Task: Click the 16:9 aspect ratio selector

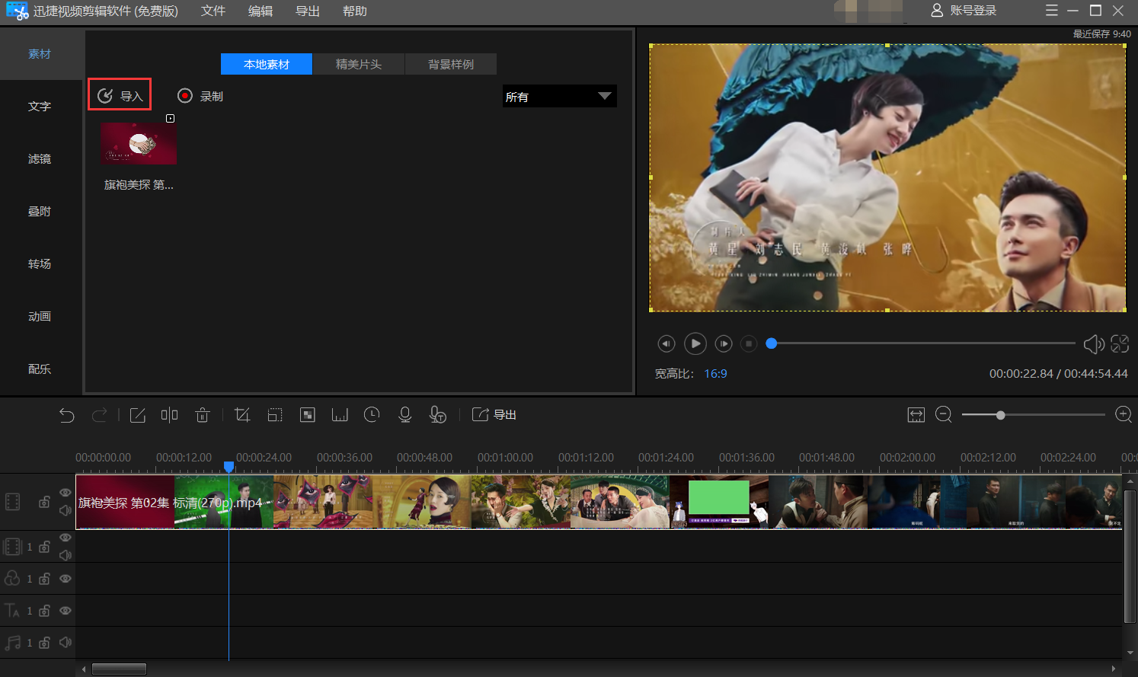Action: (x=715, y=374)
